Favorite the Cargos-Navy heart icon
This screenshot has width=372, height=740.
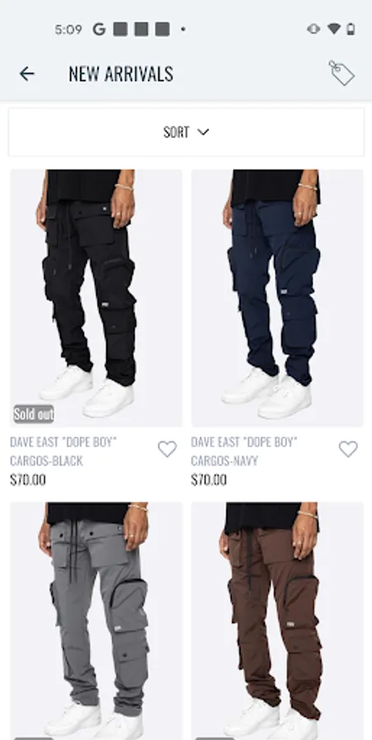coord(348,449)
